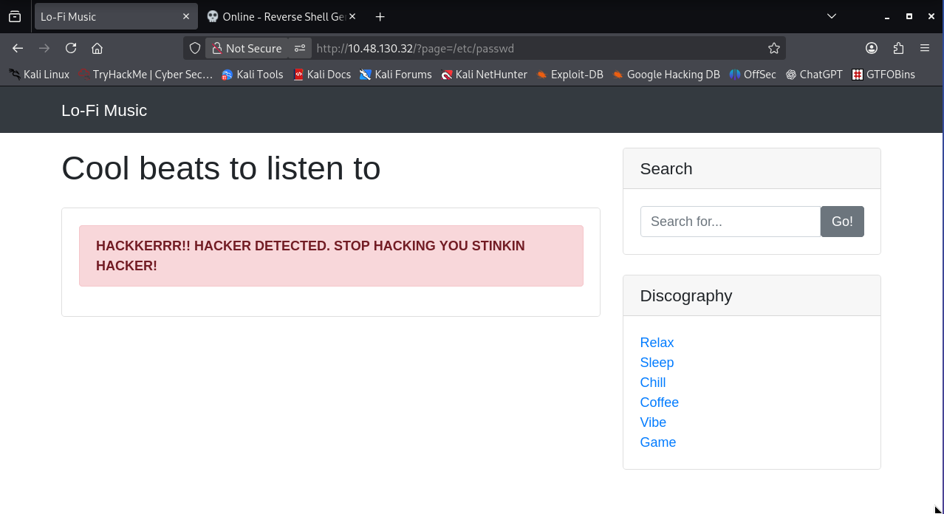
Task: Click the Search for... input field
Action: 730,222
